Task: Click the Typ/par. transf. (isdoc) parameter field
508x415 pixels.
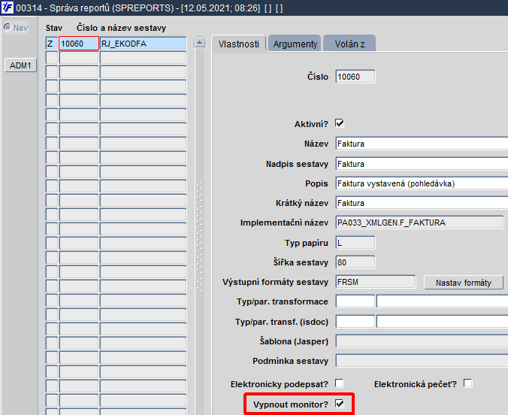Action: tap(442, 322)
